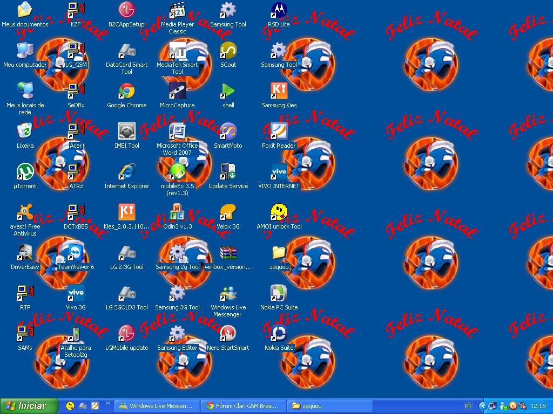Launch the Update Service icon

[x=228, y=172]
